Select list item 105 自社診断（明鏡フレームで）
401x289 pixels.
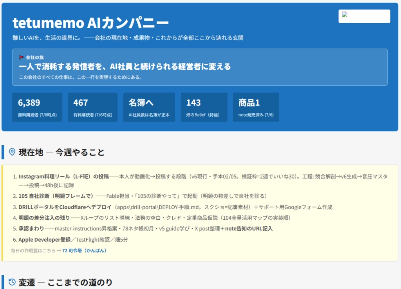(140, 196)
